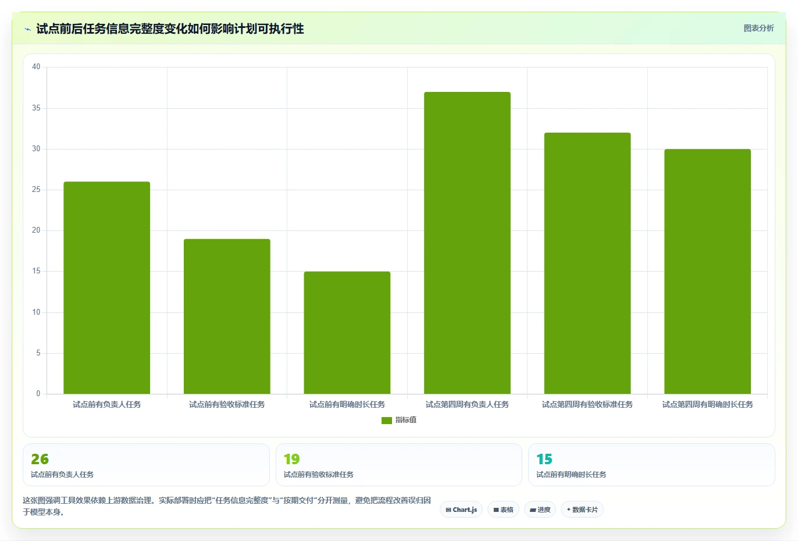Select the 进度 tag chip
The width and height of the screenshot is (798, 541).
pos(540,510)
